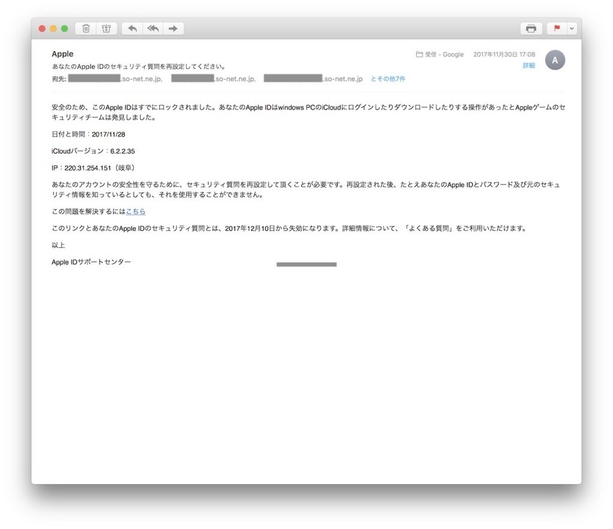This screenshot has height=529, width=613.
Task: Click the sender avatar "A"
Action: [555, 60]
